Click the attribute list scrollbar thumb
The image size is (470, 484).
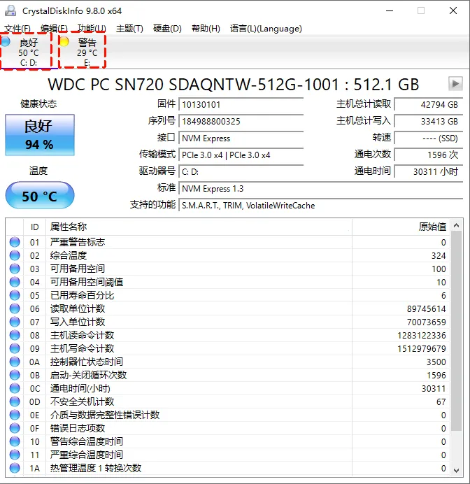457,331
